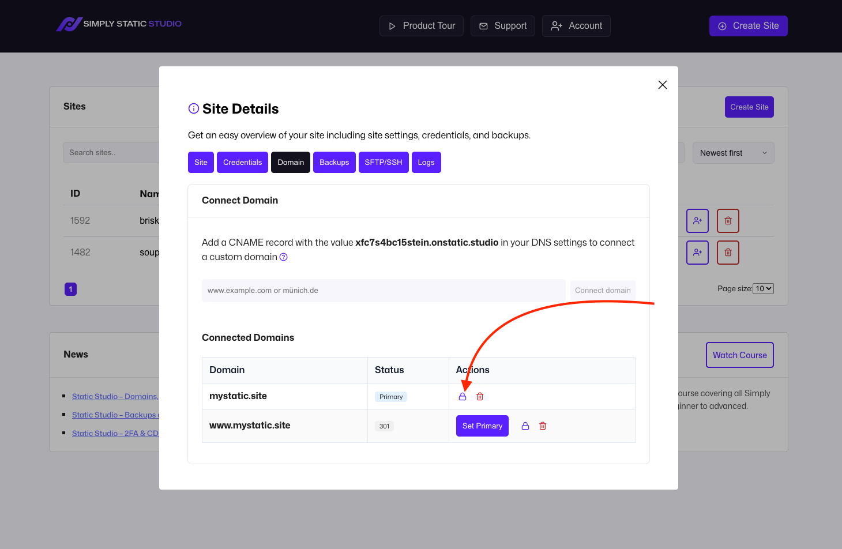Open the Newest first sort dropdown
842x549 pixels.
coord(734,153)
